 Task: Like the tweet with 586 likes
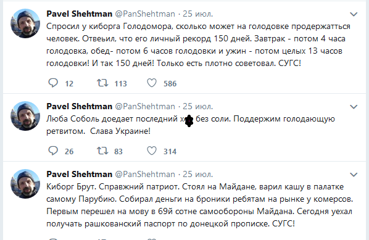pyautogui.click(x=152, y=83)
